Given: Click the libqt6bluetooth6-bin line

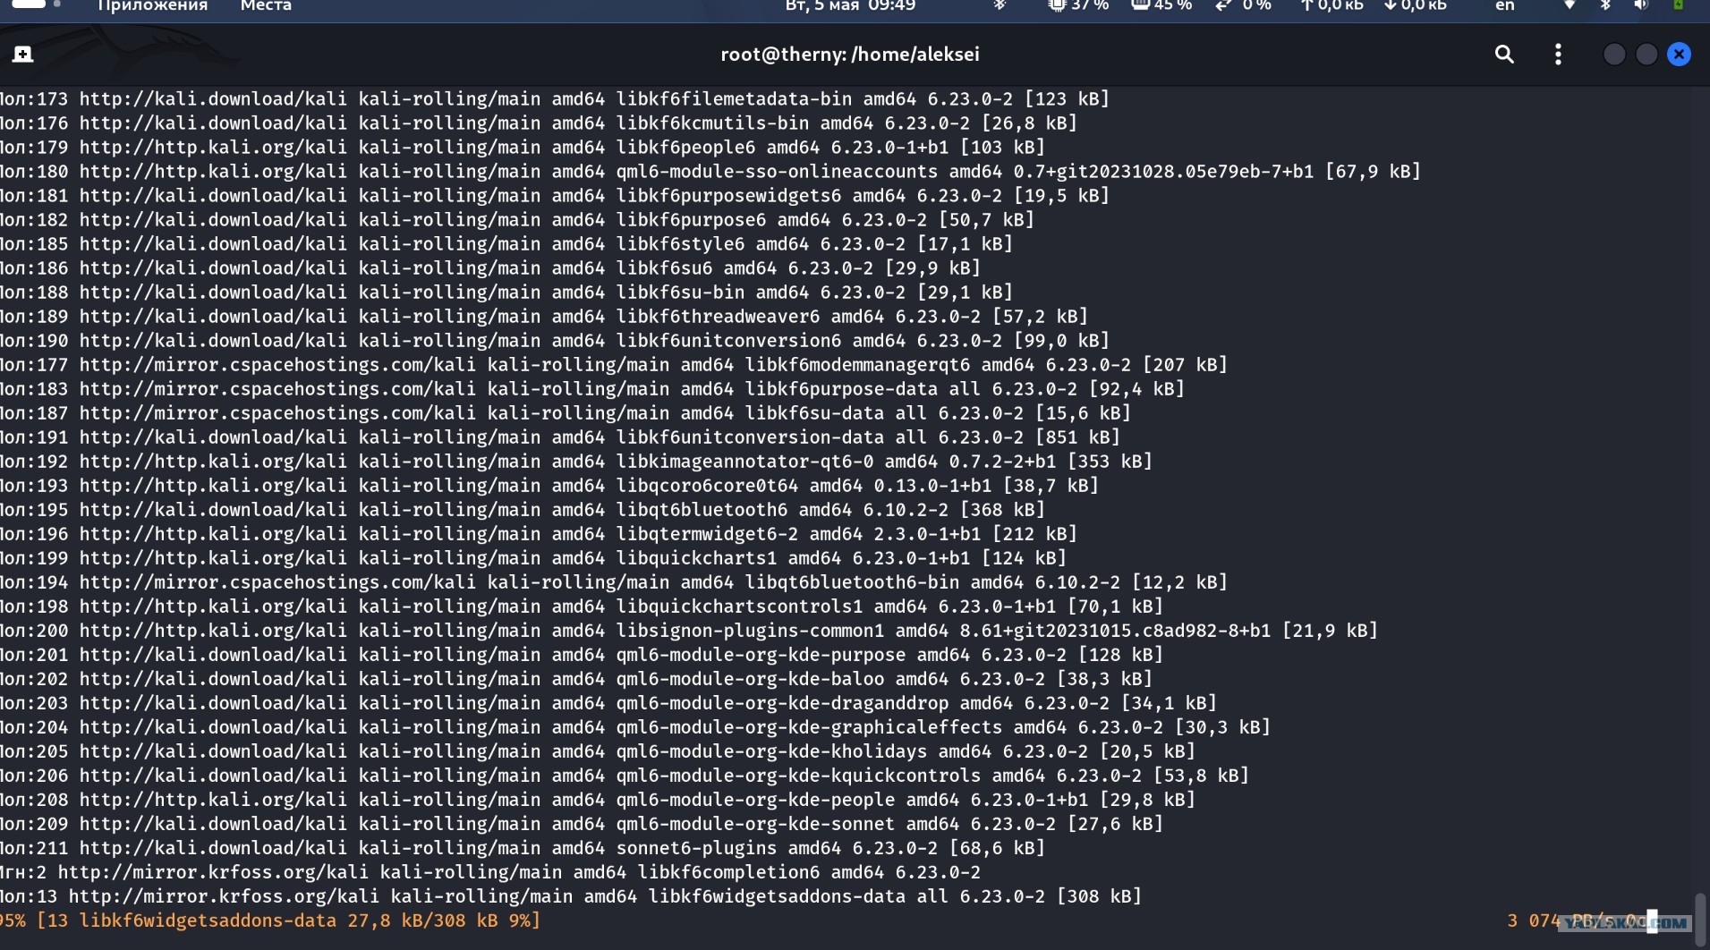Looking at the screenshot, I should coord(614,581).
